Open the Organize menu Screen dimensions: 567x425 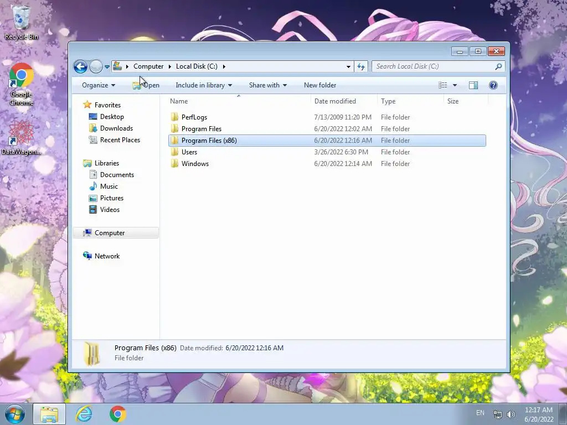[99, 85]
